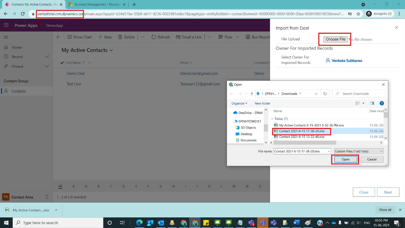Collapse the Today (7) group in Open dialog
Viewport: 405px width, 228px height.
tap(272, 119)
